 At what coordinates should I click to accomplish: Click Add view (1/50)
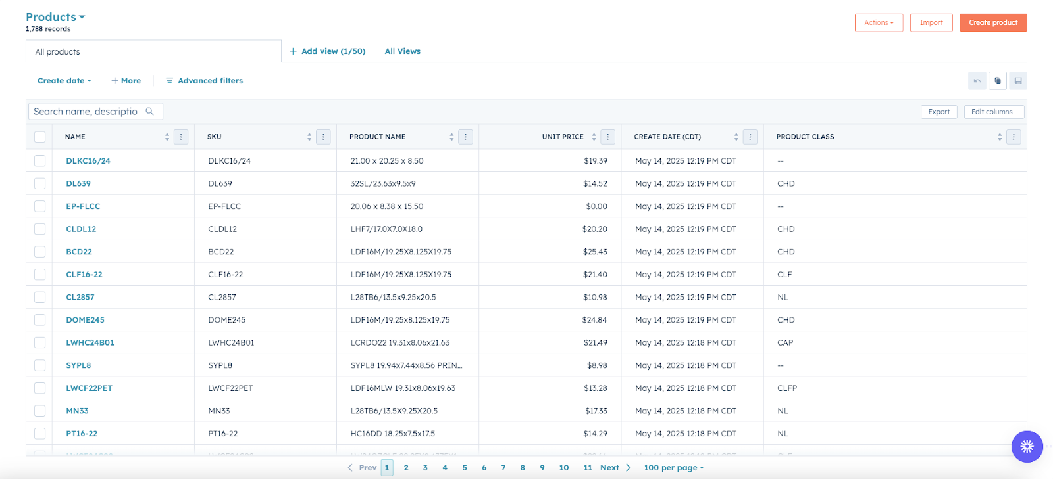pyautogui.click(x=327, y=51)
